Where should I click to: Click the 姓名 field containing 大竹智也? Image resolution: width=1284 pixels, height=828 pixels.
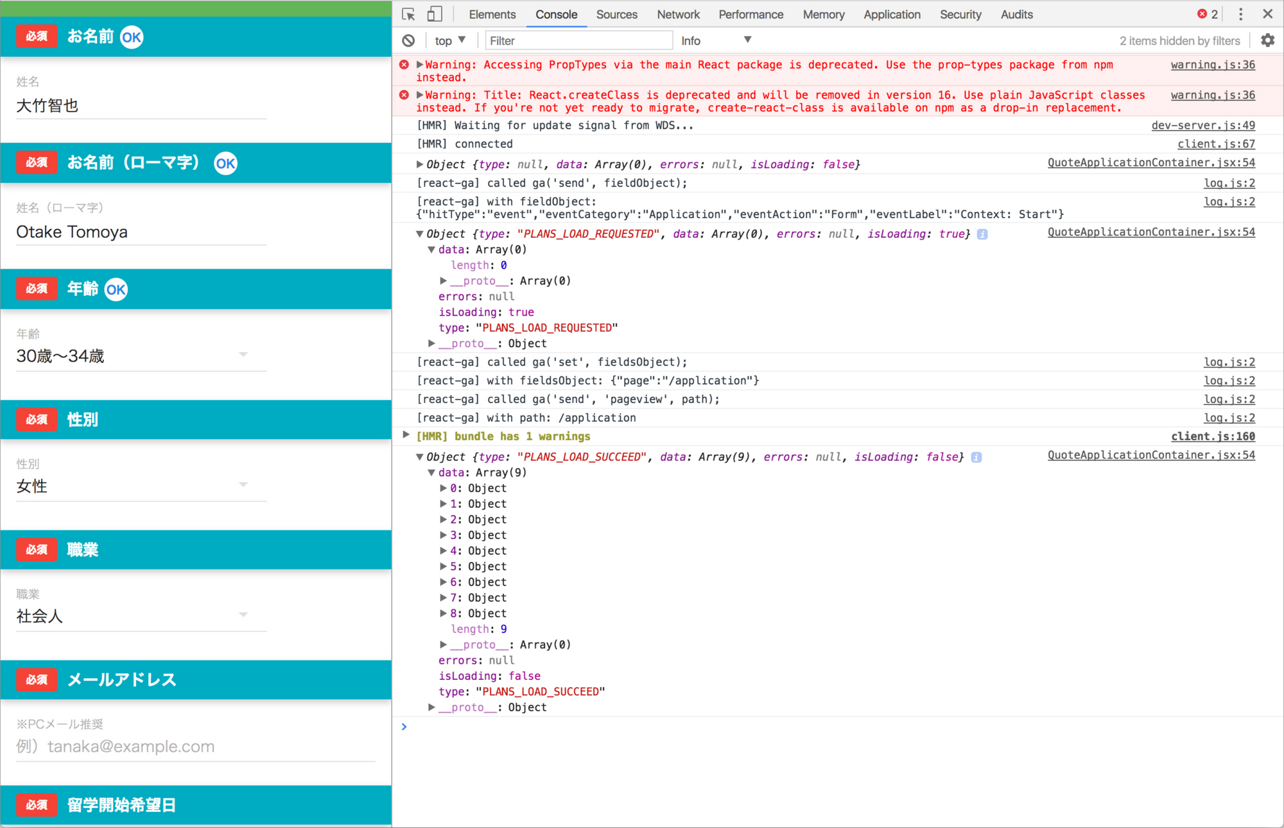(x=141, y=106)
